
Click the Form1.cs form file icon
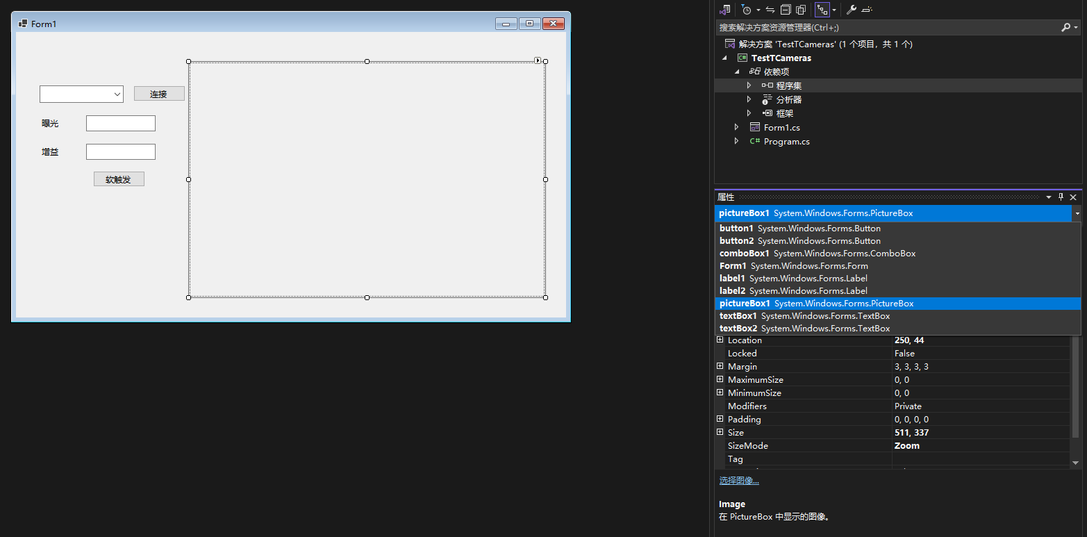pyautogui.click(x=755, y=127)
